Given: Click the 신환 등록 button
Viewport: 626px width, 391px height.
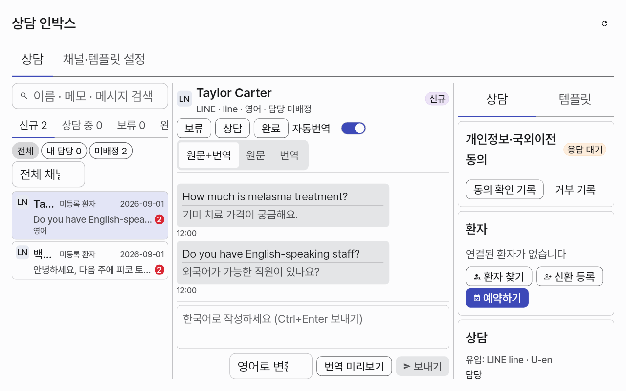Looking at the screenshot, I should 570,277.
